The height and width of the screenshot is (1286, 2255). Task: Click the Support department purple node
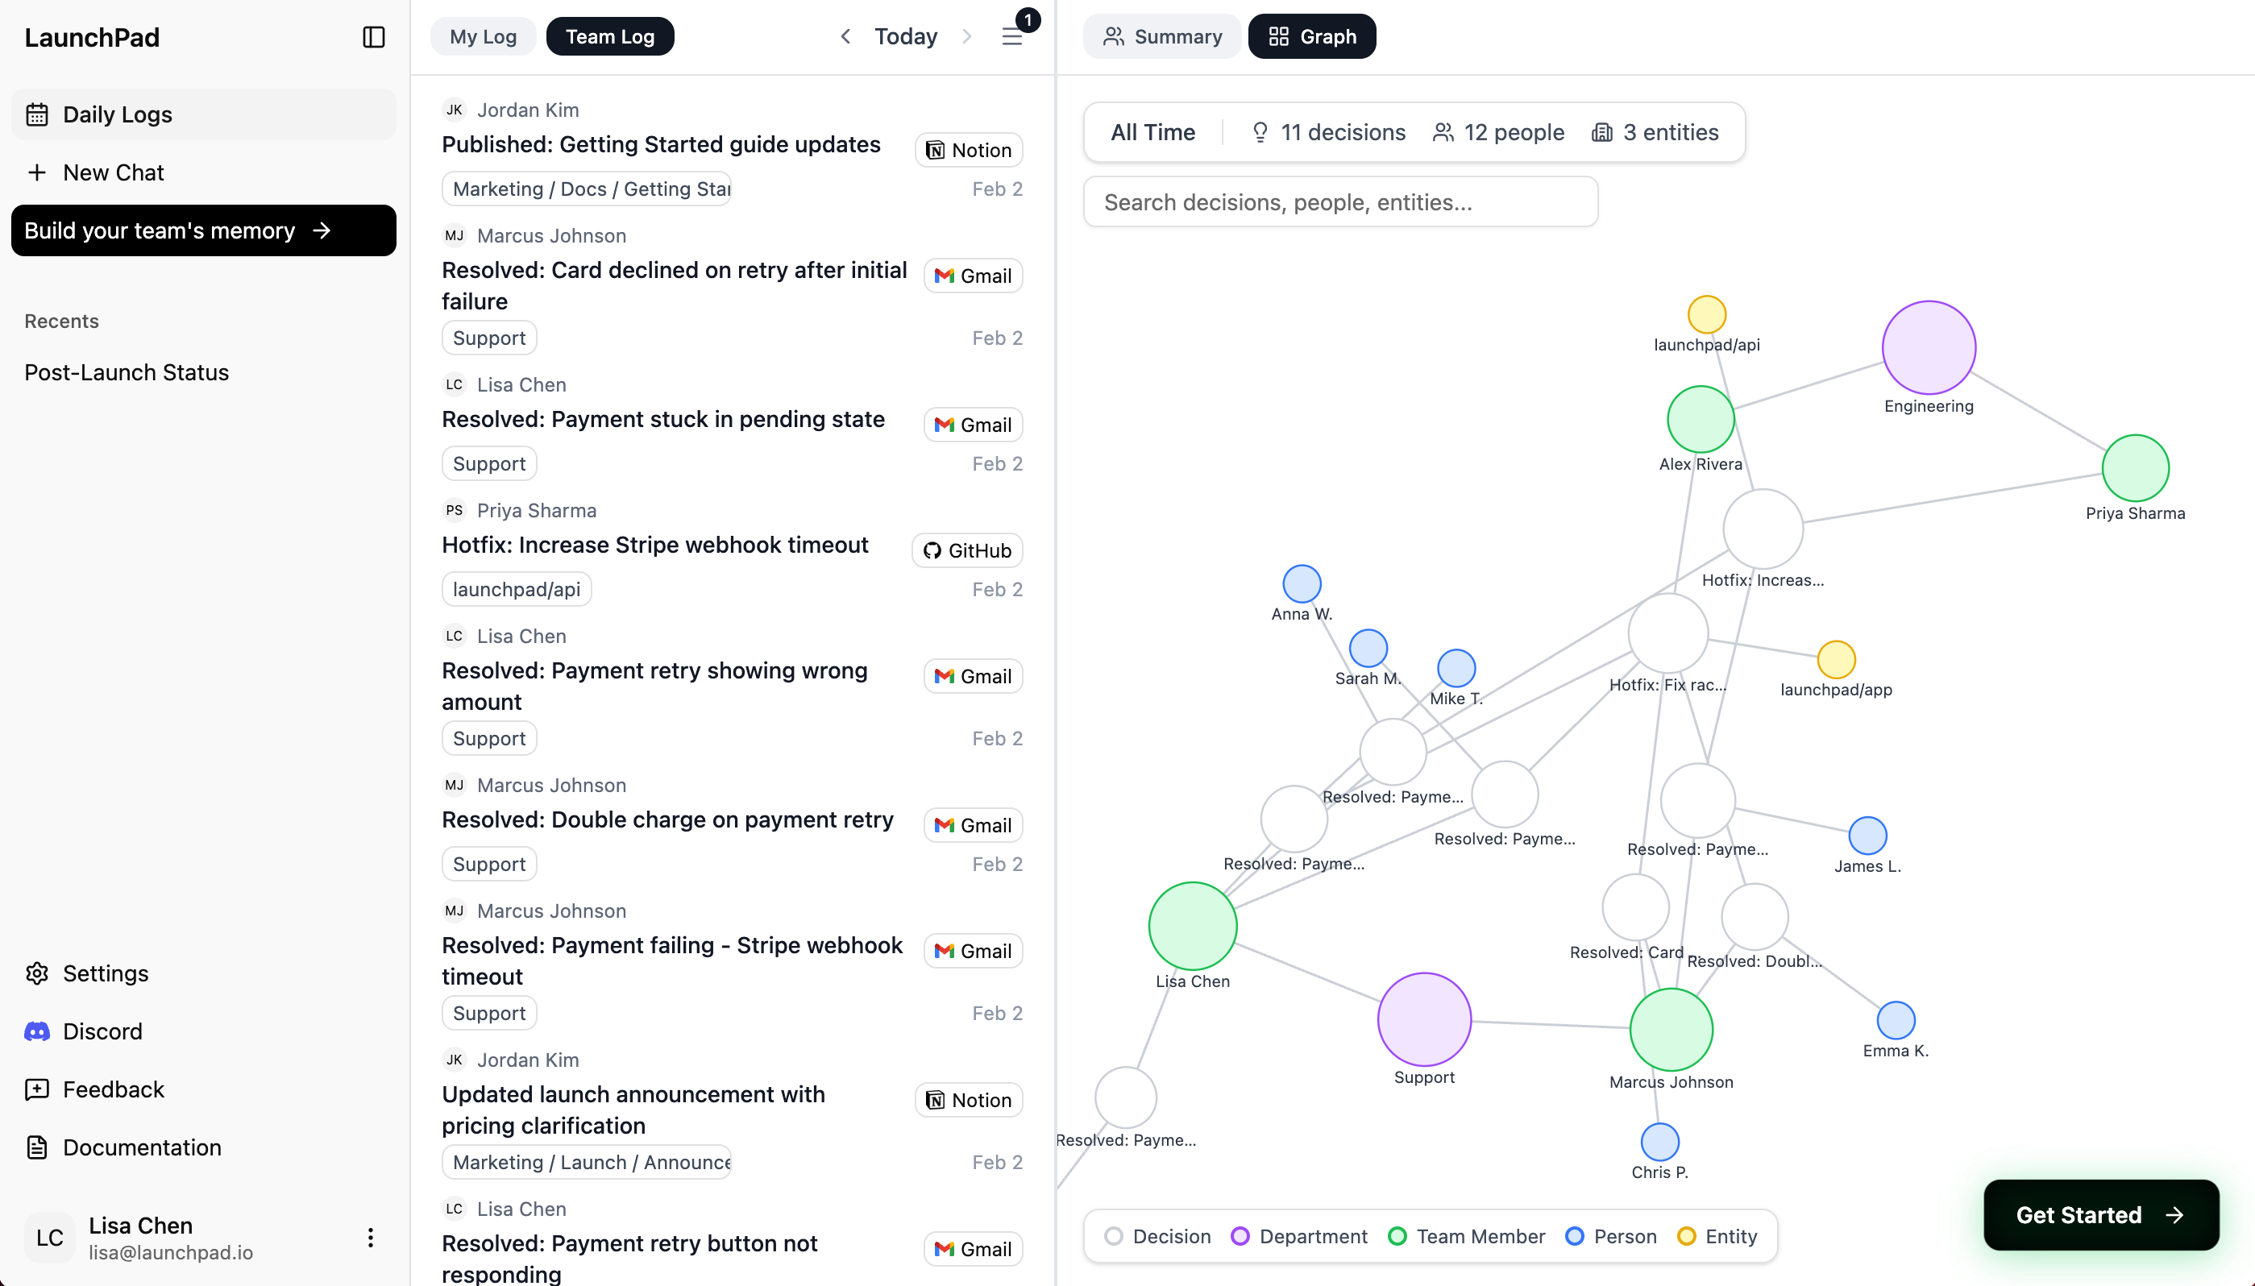(x=1424, y=1019)
